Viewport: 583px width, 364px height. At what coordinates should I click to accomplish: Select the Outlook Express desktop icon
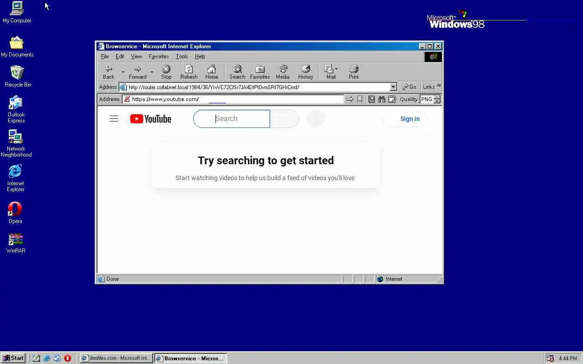(x=16, y=109)
